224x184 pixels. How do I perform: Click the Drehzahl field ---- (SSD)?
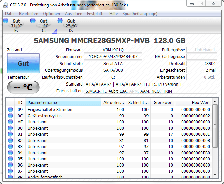click(202, 64)
